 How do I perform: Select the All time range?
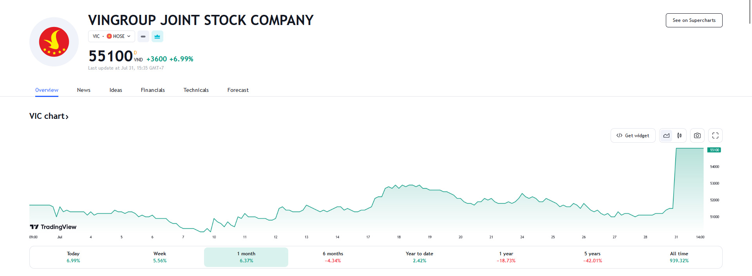click(x=679, y=257)
